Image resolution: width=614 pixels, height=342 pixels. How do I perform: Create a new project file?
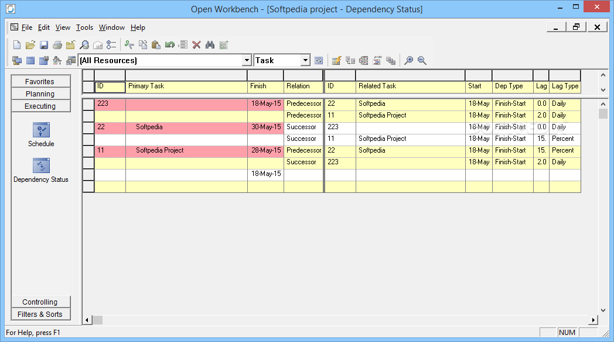pyautogui.click(x=17, y=45)
